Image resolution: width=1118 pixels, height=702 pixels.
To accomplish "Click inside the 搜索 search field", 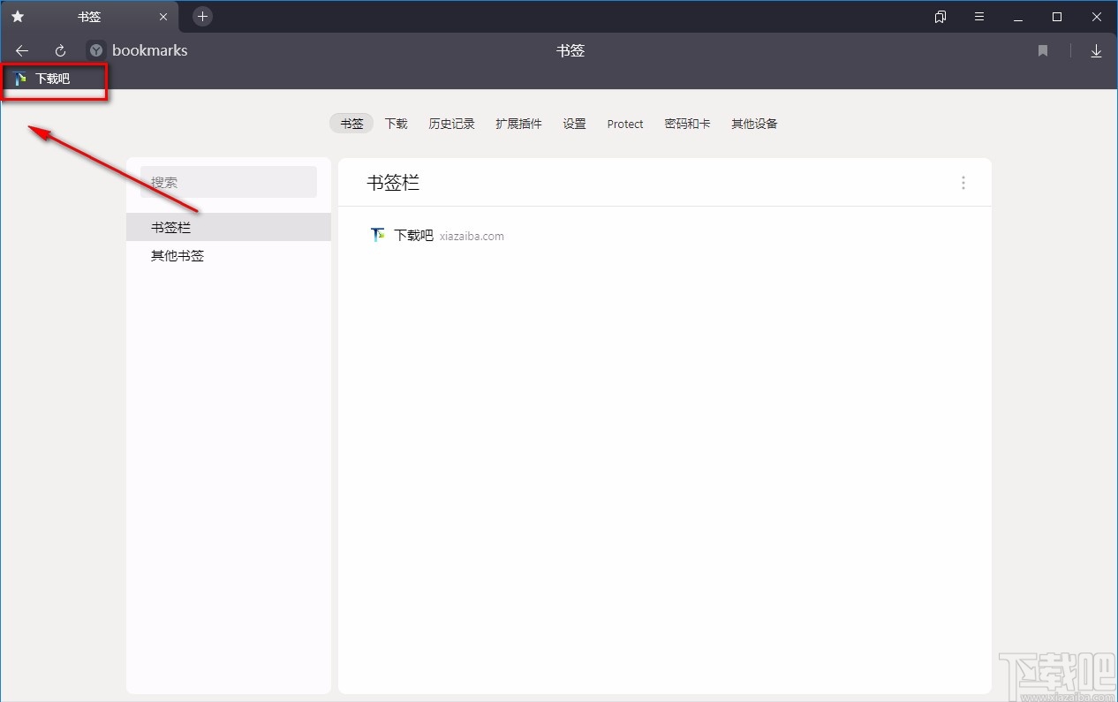I will [x=228, y=182].
